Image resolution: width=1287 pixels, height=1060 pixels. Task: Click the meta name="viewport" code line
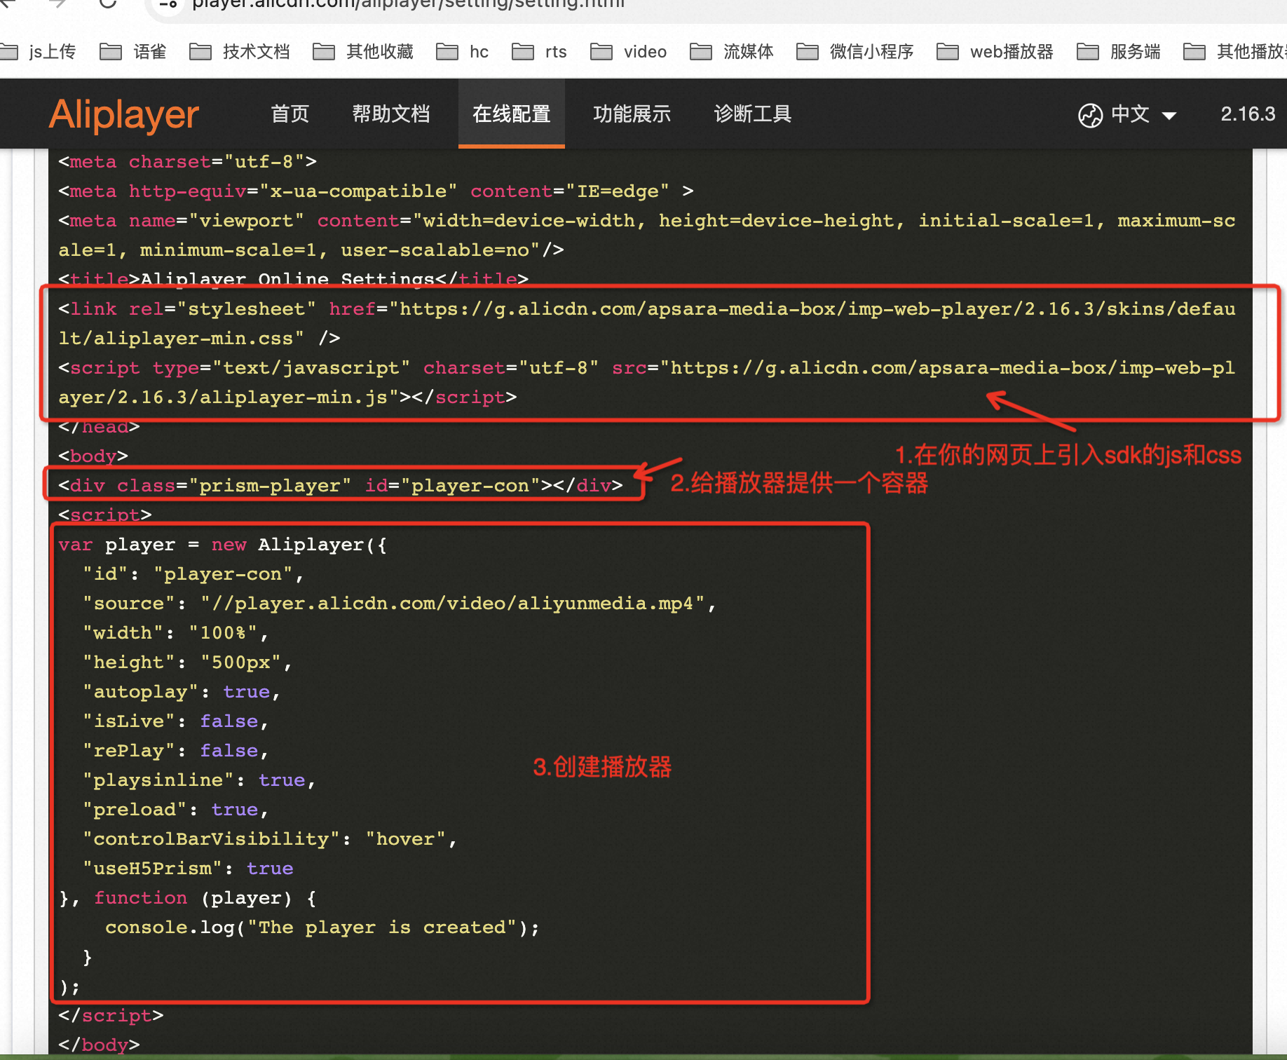647,236
